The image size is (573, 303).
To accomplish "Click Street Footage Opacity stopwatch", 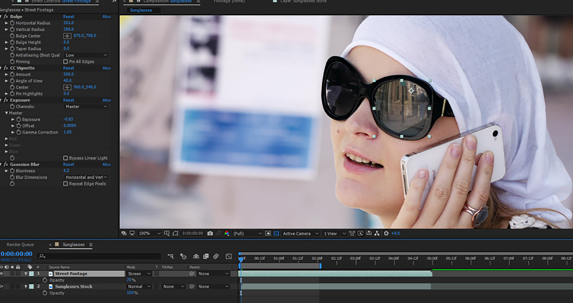I will pyautogui.click(x=45, y=280).
